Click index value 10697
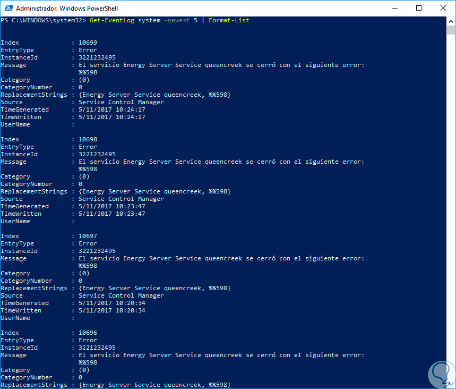The width and height of the screenshot is (456, 389). (x=88, y=236)
